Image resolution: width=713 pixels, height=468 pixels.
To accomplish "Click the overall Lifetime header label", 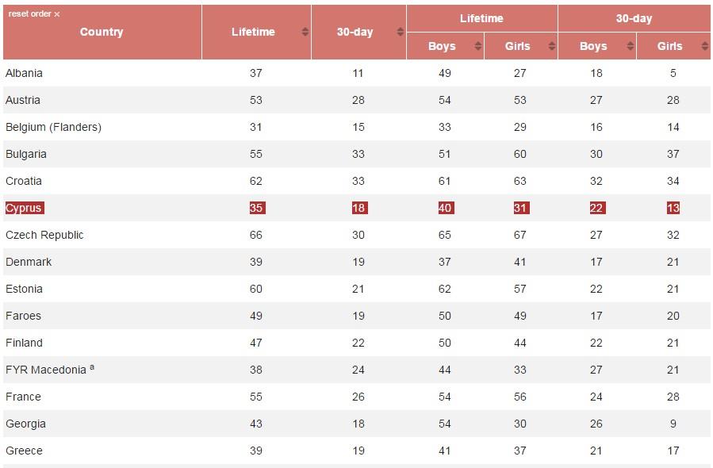I will 253,32.
